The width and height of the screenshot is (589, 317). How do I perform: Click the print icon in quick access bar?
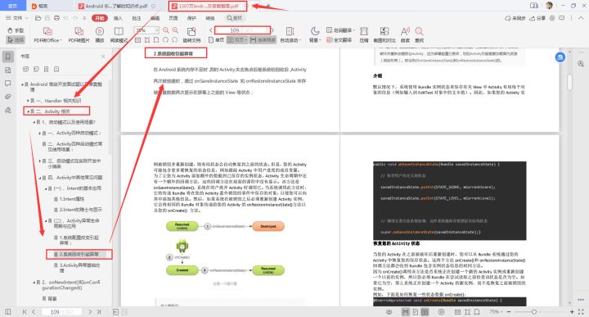56,18
